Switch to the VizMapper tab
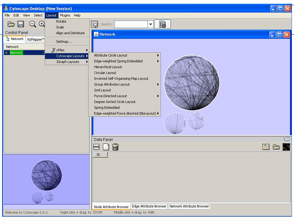The image size is (294, 220). (36, 39)
